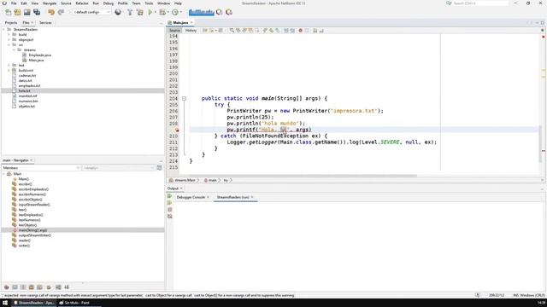Click the Windows Start button
547x307 pixels.
[5, 303]
